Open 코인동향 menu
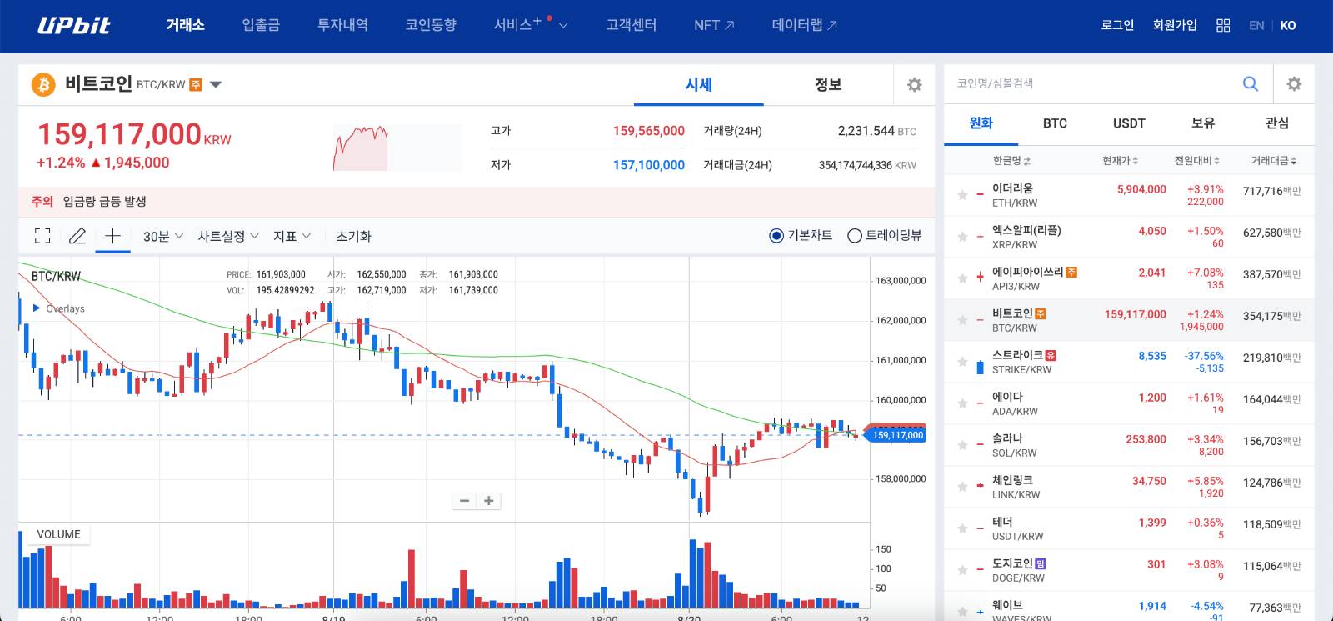Screen dimensions: 1333x621 431,25
